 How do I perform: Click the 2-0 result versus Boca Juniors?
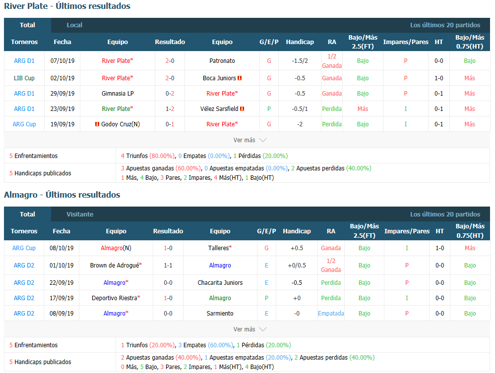pyautogui.click(x=170, y=78)
